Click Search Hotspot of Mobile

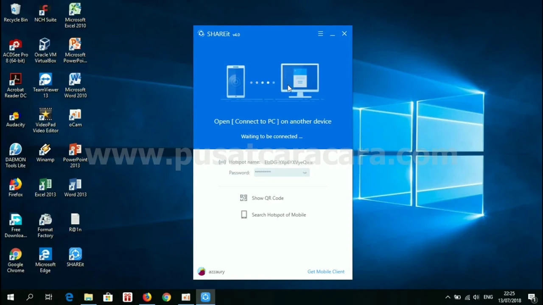(x=279, y=215)
